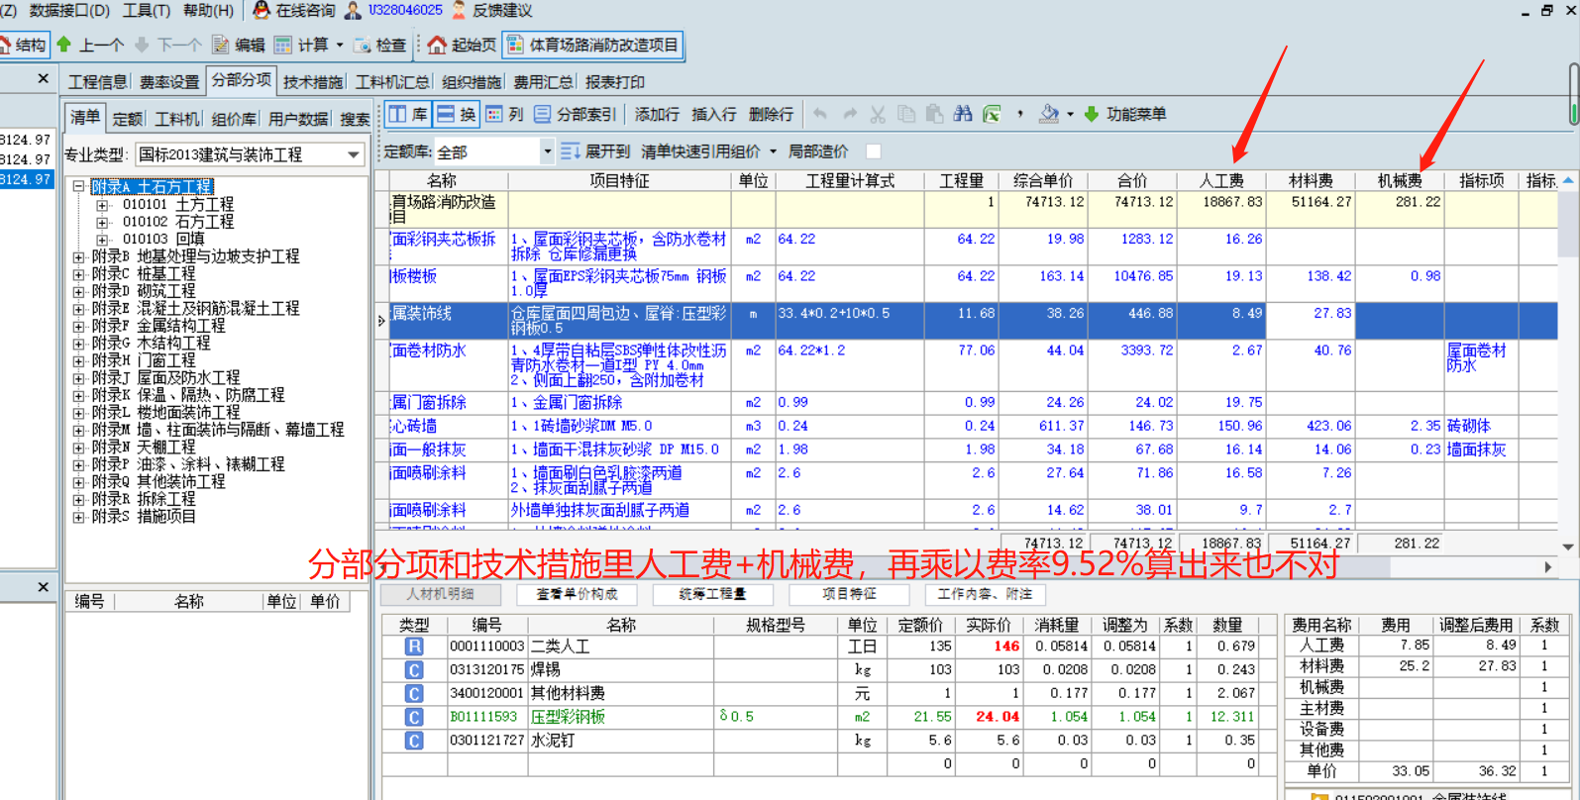The width and height of the screenshot is (1580, 800).
Task: Switch to the 工程信息 tab
Action: coord(97,82)
